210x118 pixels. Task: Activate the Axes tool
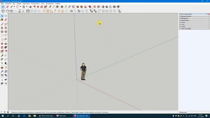2,63
